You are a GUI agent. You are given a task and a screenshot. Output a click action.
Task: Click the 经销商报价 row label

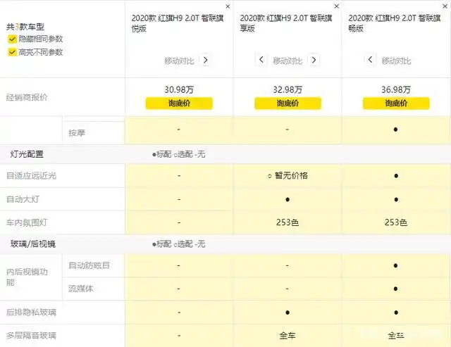click(27, 97)
